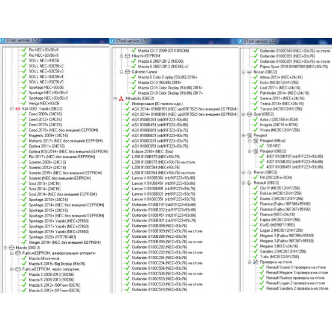Select Информация (ID панели и др.) entry
The width and height of the screenshot is (332, 332).
tap(157, 104)
